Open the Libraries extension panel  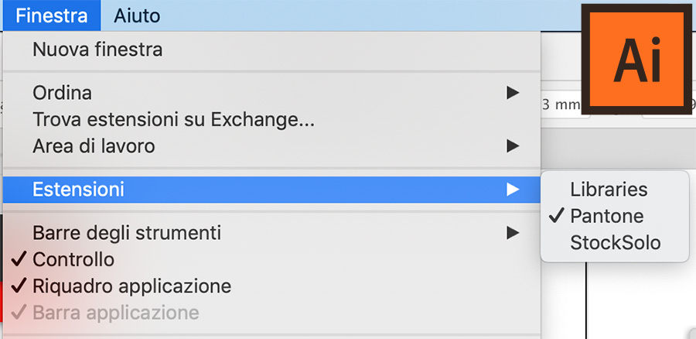pyautogui.click(x=615, y=190)
